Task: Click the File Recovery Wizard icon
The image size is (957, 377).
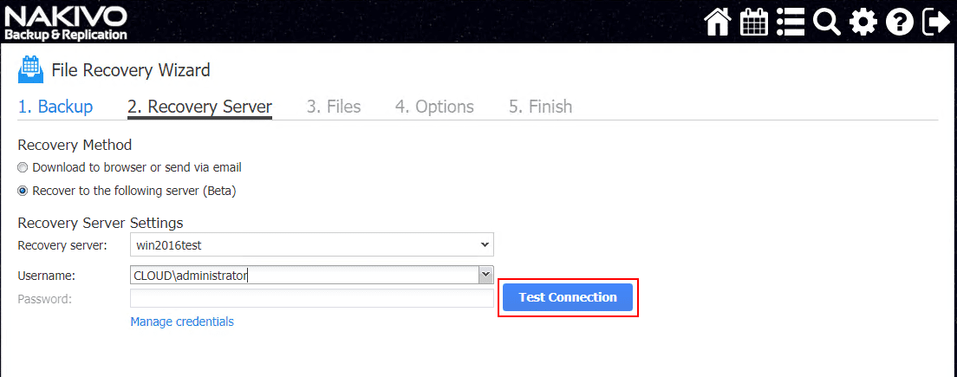Action: click(30, 69)
